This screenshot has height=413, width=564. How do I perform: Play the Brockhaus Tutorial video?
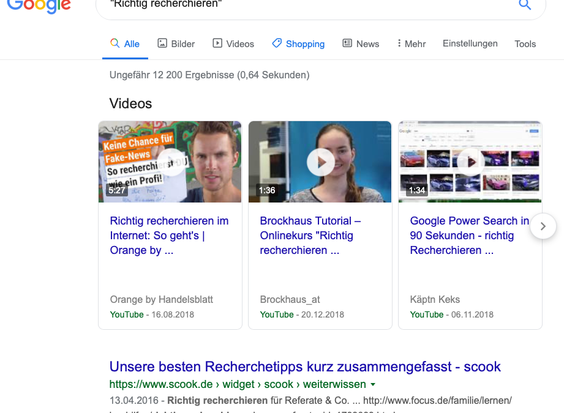click(320, 162)
